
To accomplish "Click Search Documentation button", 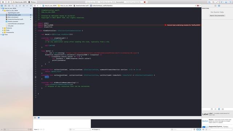I will 217,16.
